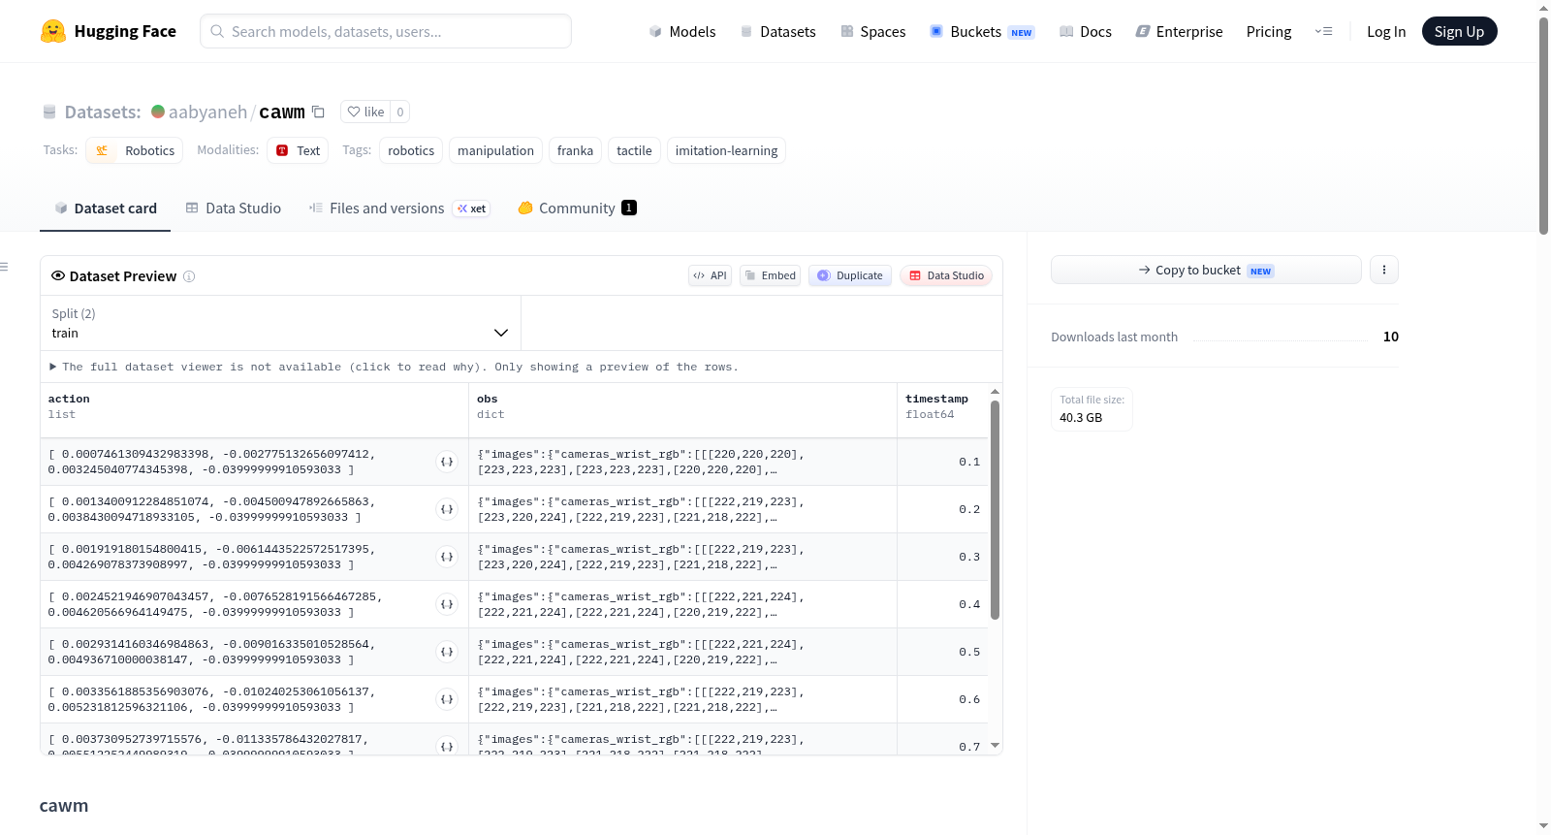Expand JSON braces icon for timestamp 0.4 row
Image resolution: width=1551 pixels, height=835 pixels.
(447, 604)
